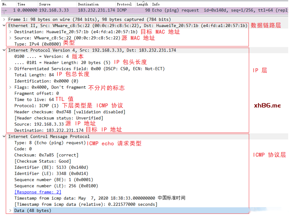
Task: Select the Header checksum 0xd748 line
Action: (70, 112)
